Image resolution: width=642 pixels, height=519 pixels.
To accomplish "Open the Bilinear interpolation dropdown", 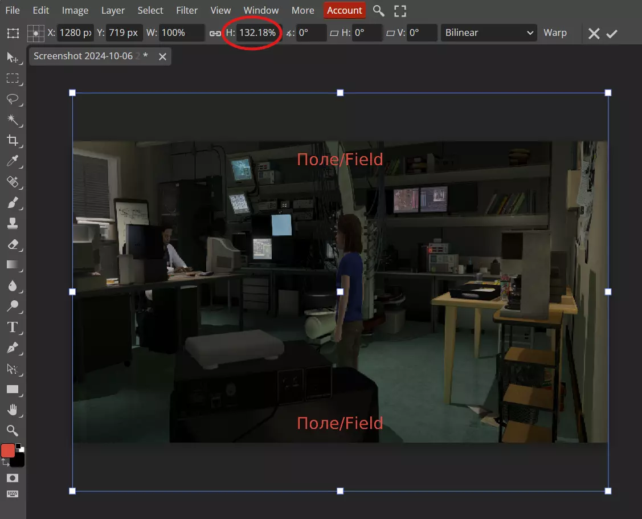I will pyautogui.click(x=489, y=33).
